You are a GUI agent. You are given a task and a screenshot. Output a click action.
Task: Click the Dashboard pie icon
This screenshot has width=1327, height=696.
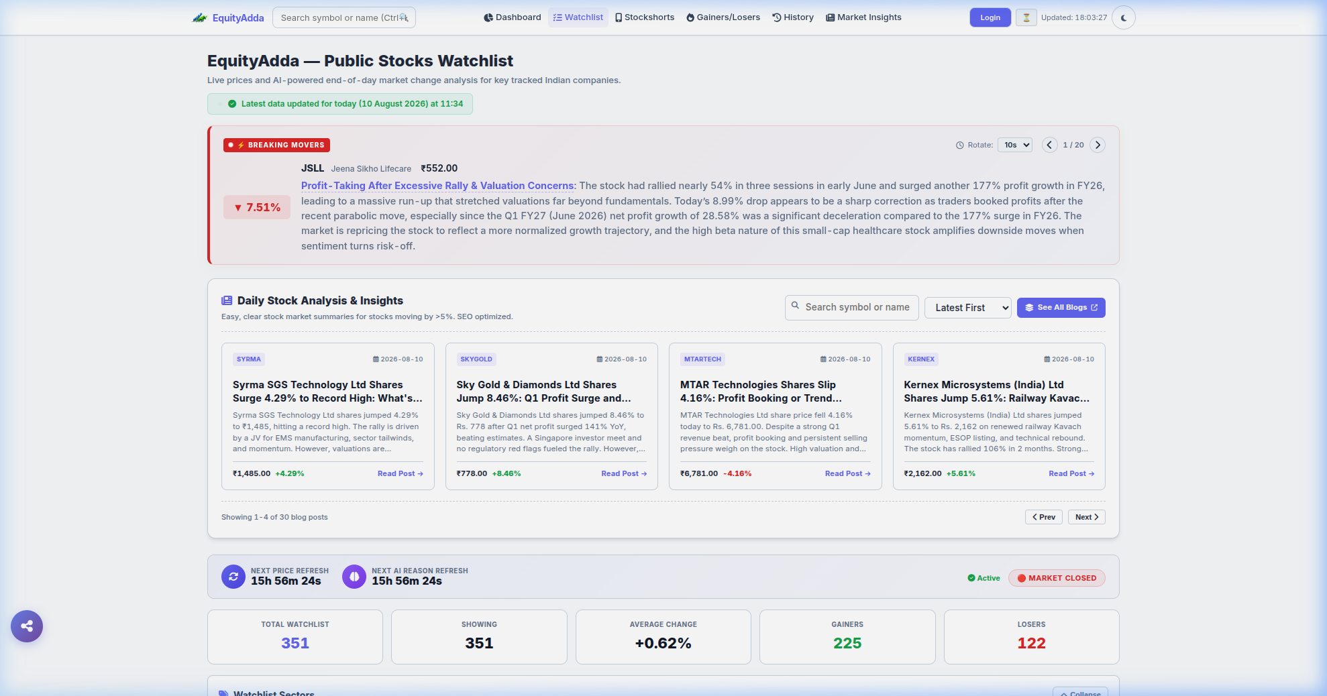point(488,17)
